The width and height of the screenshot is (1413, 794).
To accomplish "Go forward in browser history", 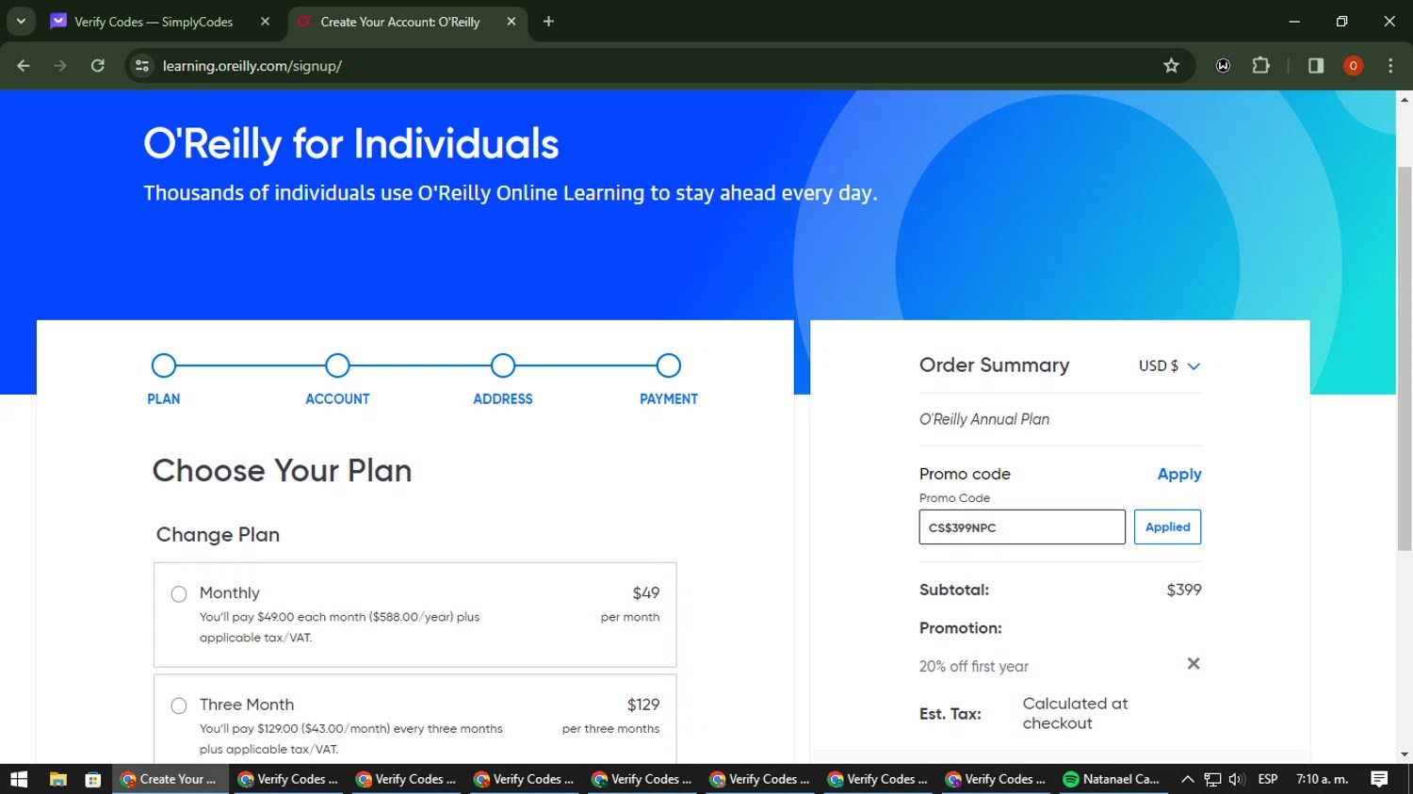I will pyautogui.click(x=60, y=66).
